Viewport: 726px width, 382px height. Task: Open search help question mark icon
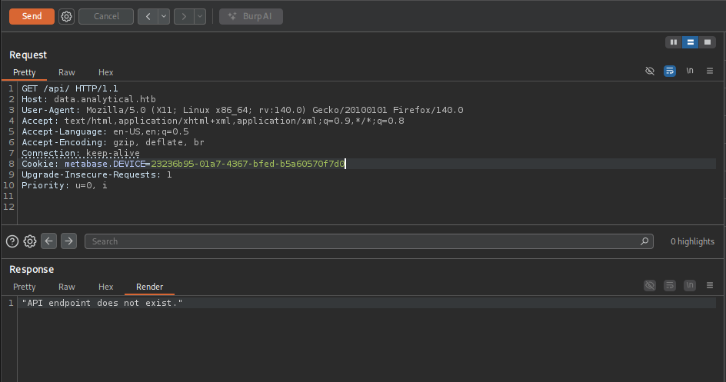coord(12,241)
